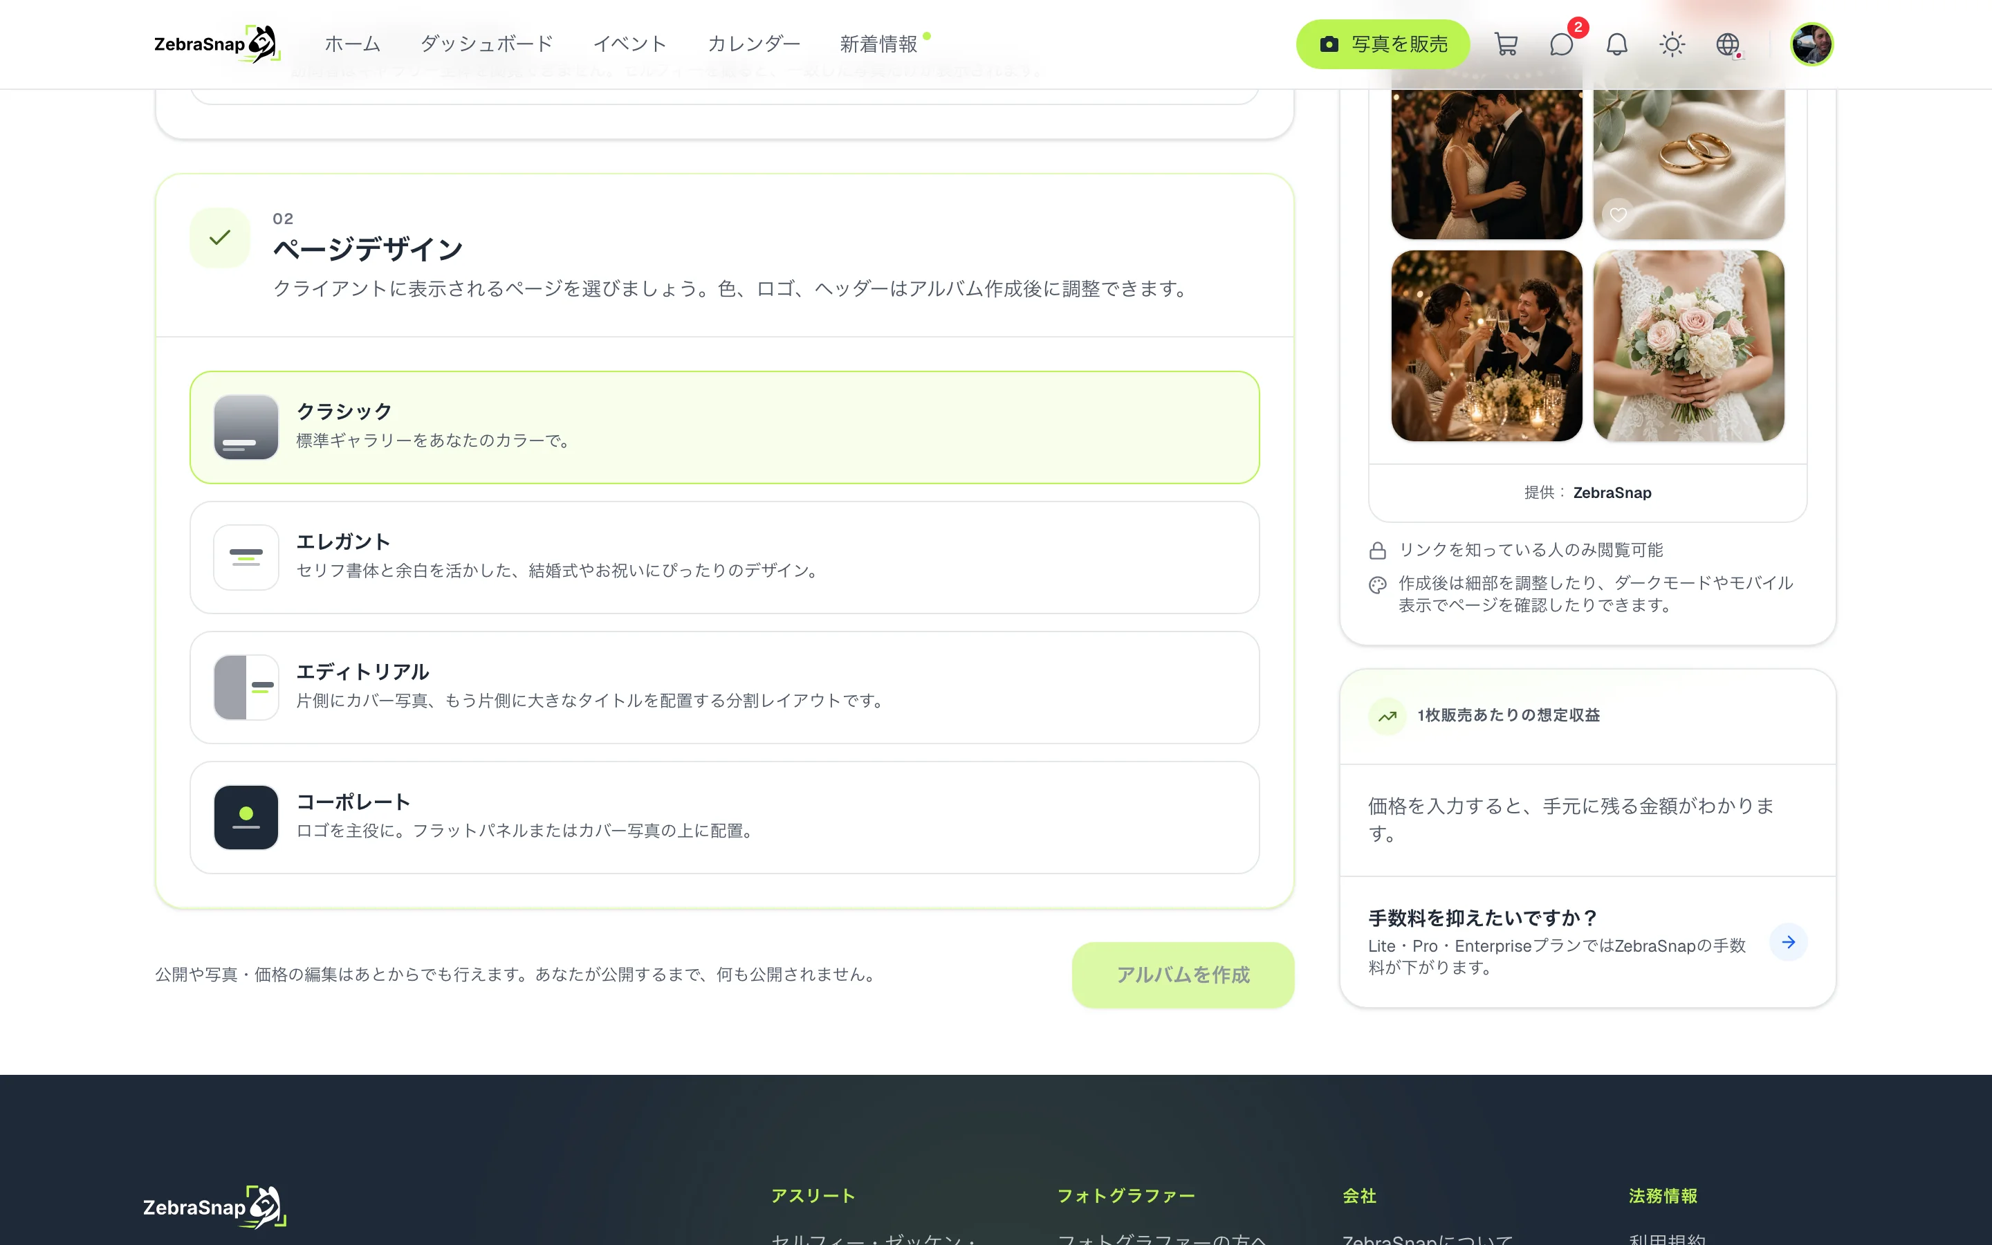Click the ZebraSnap logo in header
Screen dimensions: 1992x1245
(217, 44)
